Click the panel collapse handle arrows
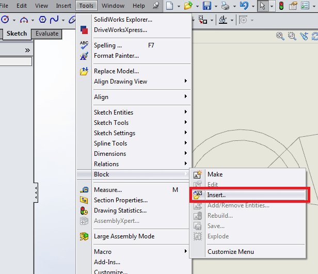Viewport: 318px width, 274px height. click(36, 192)
